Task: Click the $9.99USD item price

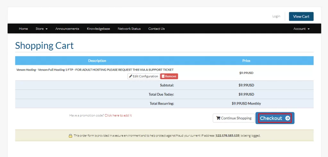Action: tap(246, 73)
